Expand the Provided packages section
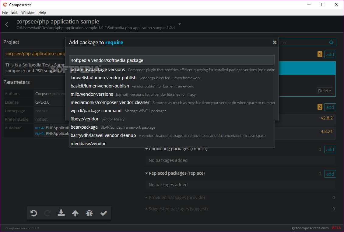 click(146, 198)
